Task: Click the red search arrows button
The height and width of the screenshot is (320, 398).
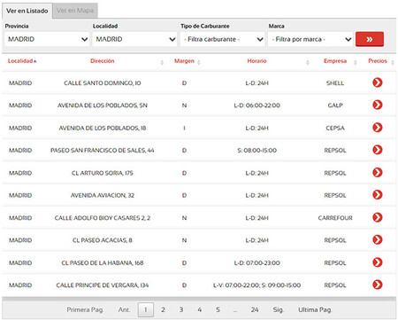Action: point(370,39)
